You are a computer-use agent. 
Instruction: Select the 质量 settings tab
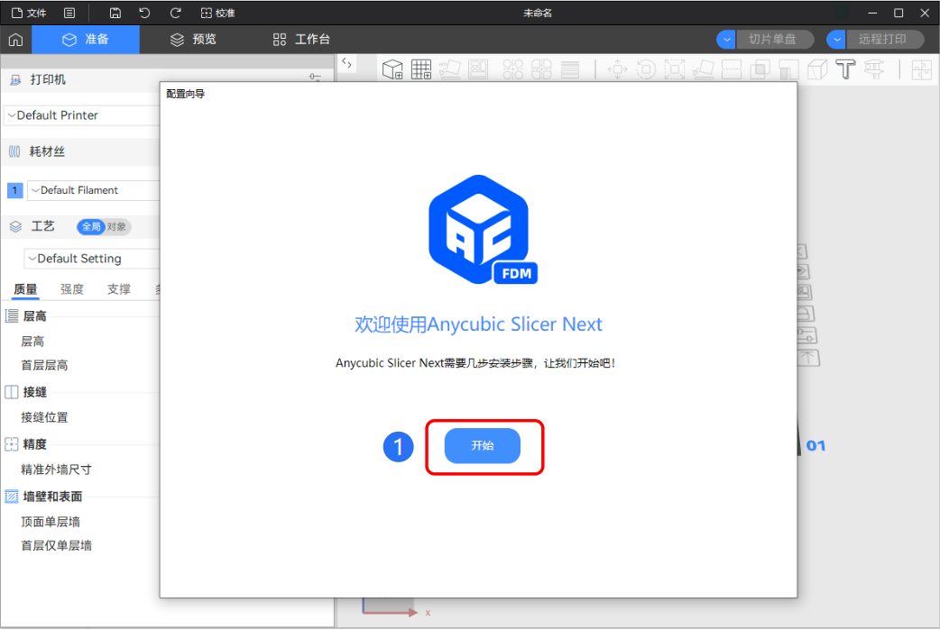point(26,289)
